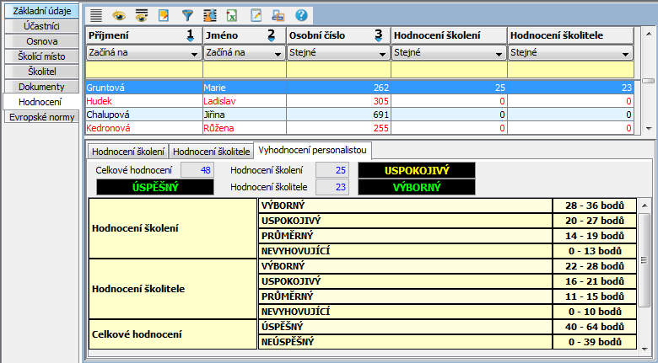Viewport: 658px width, 363px height.
Task: Click the Jméno filter input field
Action: coord(243,69)
